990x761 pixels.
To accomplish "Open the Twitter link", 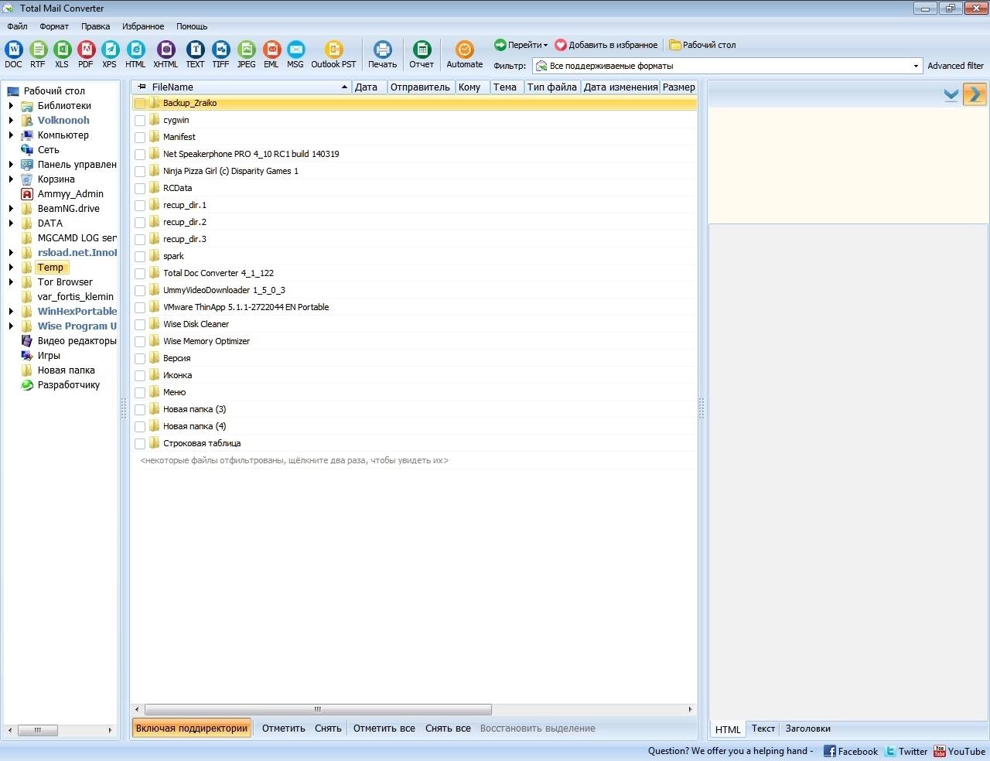I will point(905,751).
